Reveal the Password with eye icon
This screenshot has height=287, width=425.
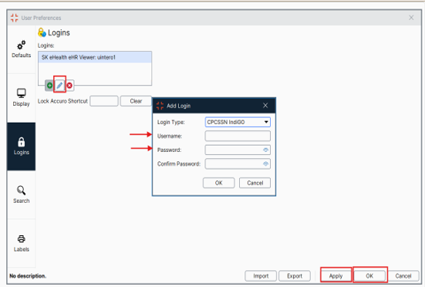(x=265, y=150)
